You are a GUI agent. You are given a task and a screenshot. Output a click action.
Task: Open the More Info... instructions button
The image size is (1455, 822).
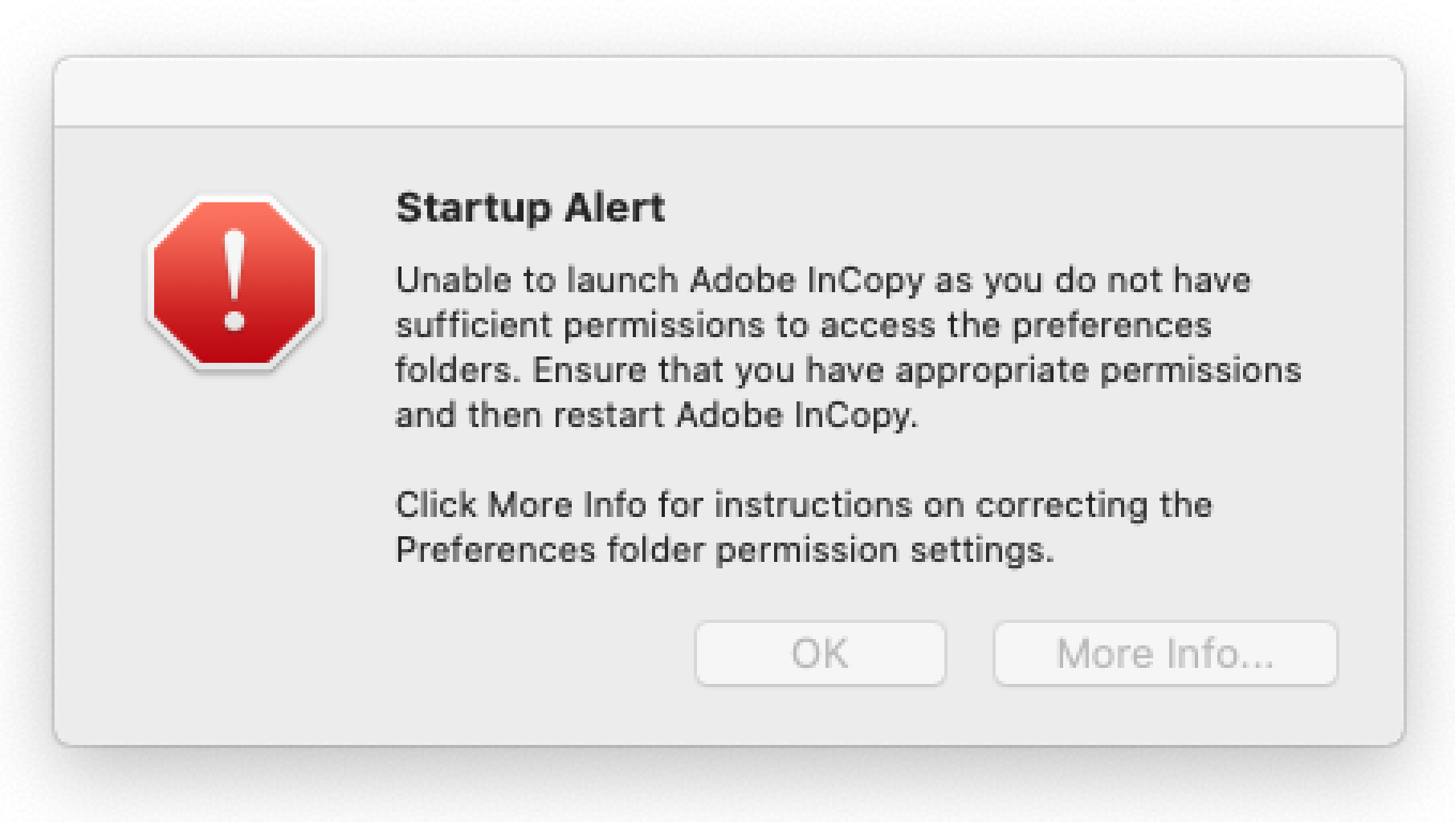point(1165,653)
